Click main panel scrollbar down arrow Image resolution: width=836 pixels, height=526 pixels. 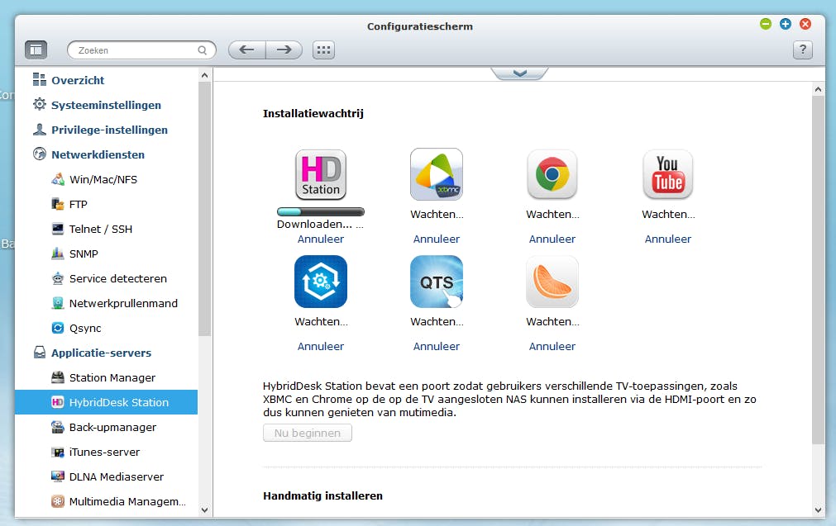point(819,510)
